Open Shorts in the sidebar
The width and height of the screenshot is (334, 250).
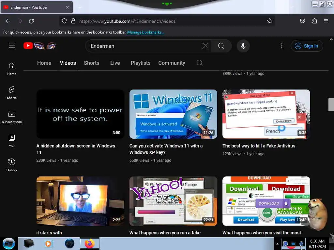point(12,93)
